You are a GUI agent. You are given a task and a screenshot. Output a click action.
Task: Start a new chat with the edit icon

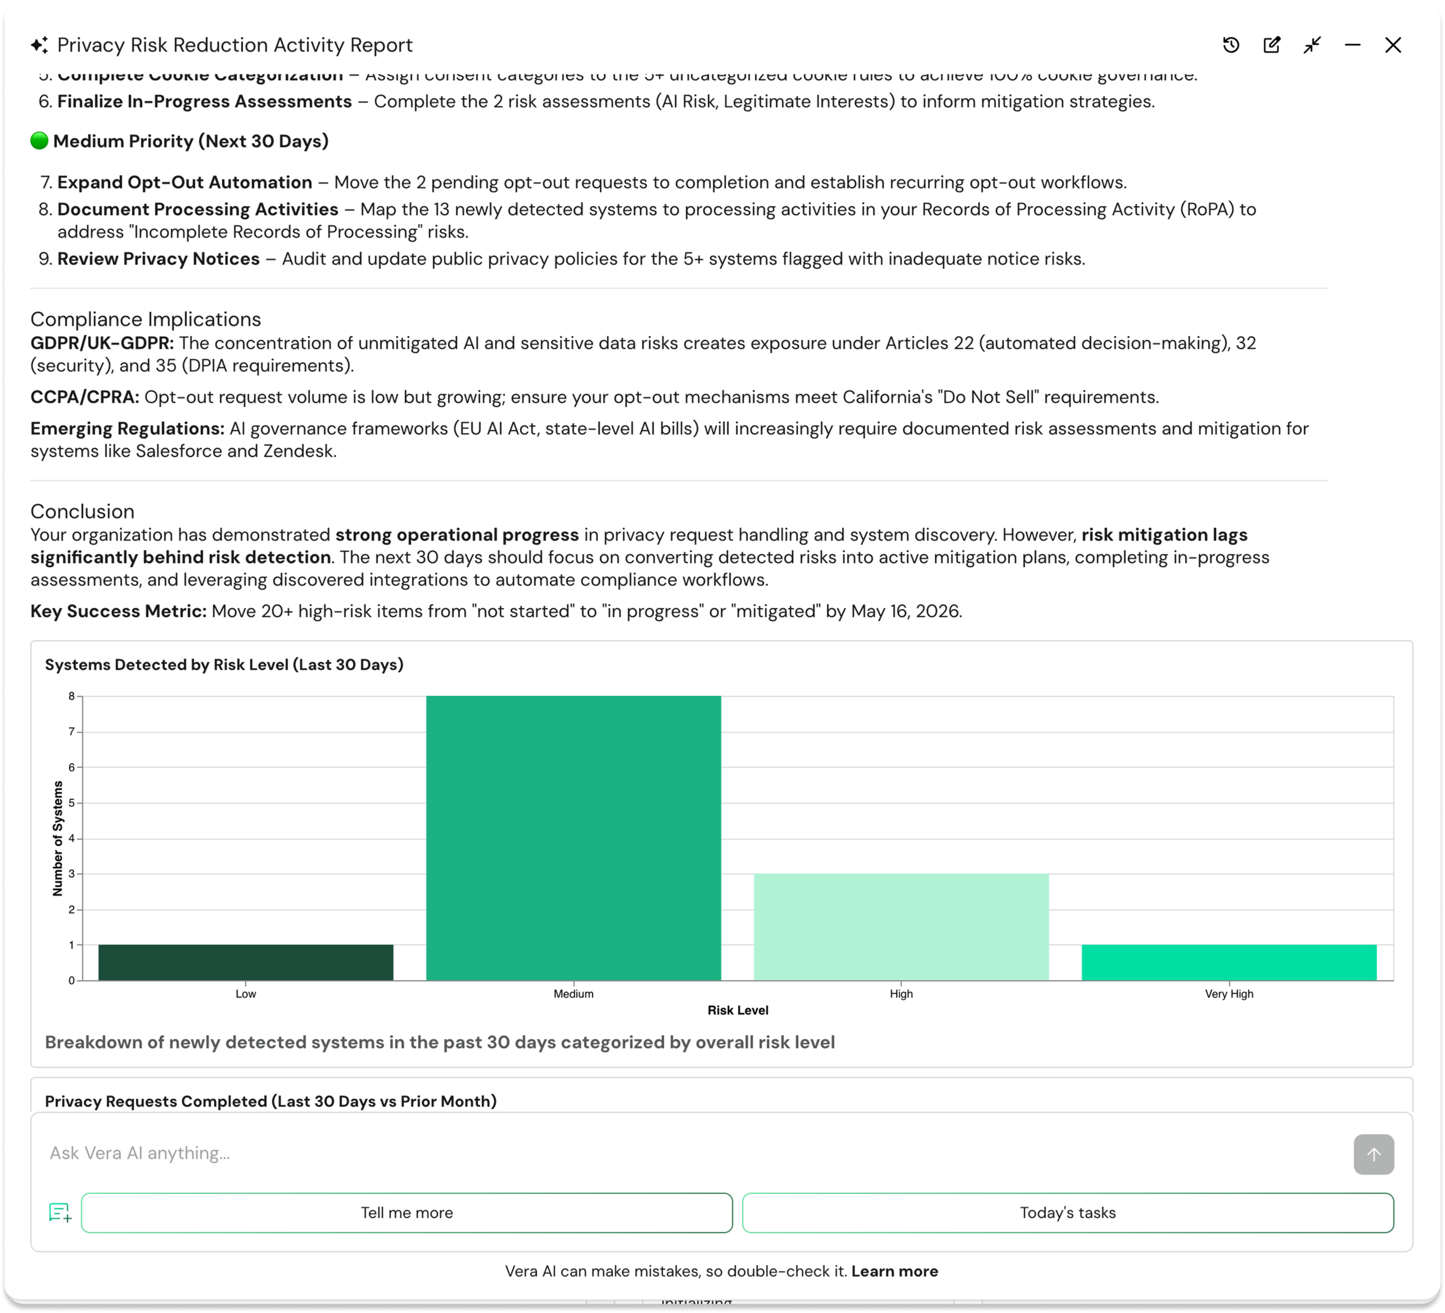1272,45
